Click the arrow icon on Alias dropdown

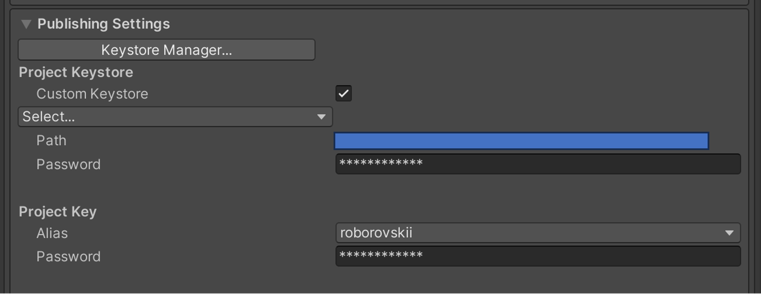tap(729, 233)
